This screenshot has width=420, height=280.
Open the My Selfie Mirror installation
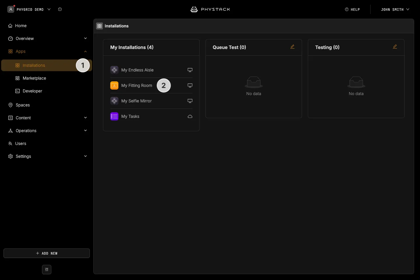pyautogui.click(x=151, y=101)
